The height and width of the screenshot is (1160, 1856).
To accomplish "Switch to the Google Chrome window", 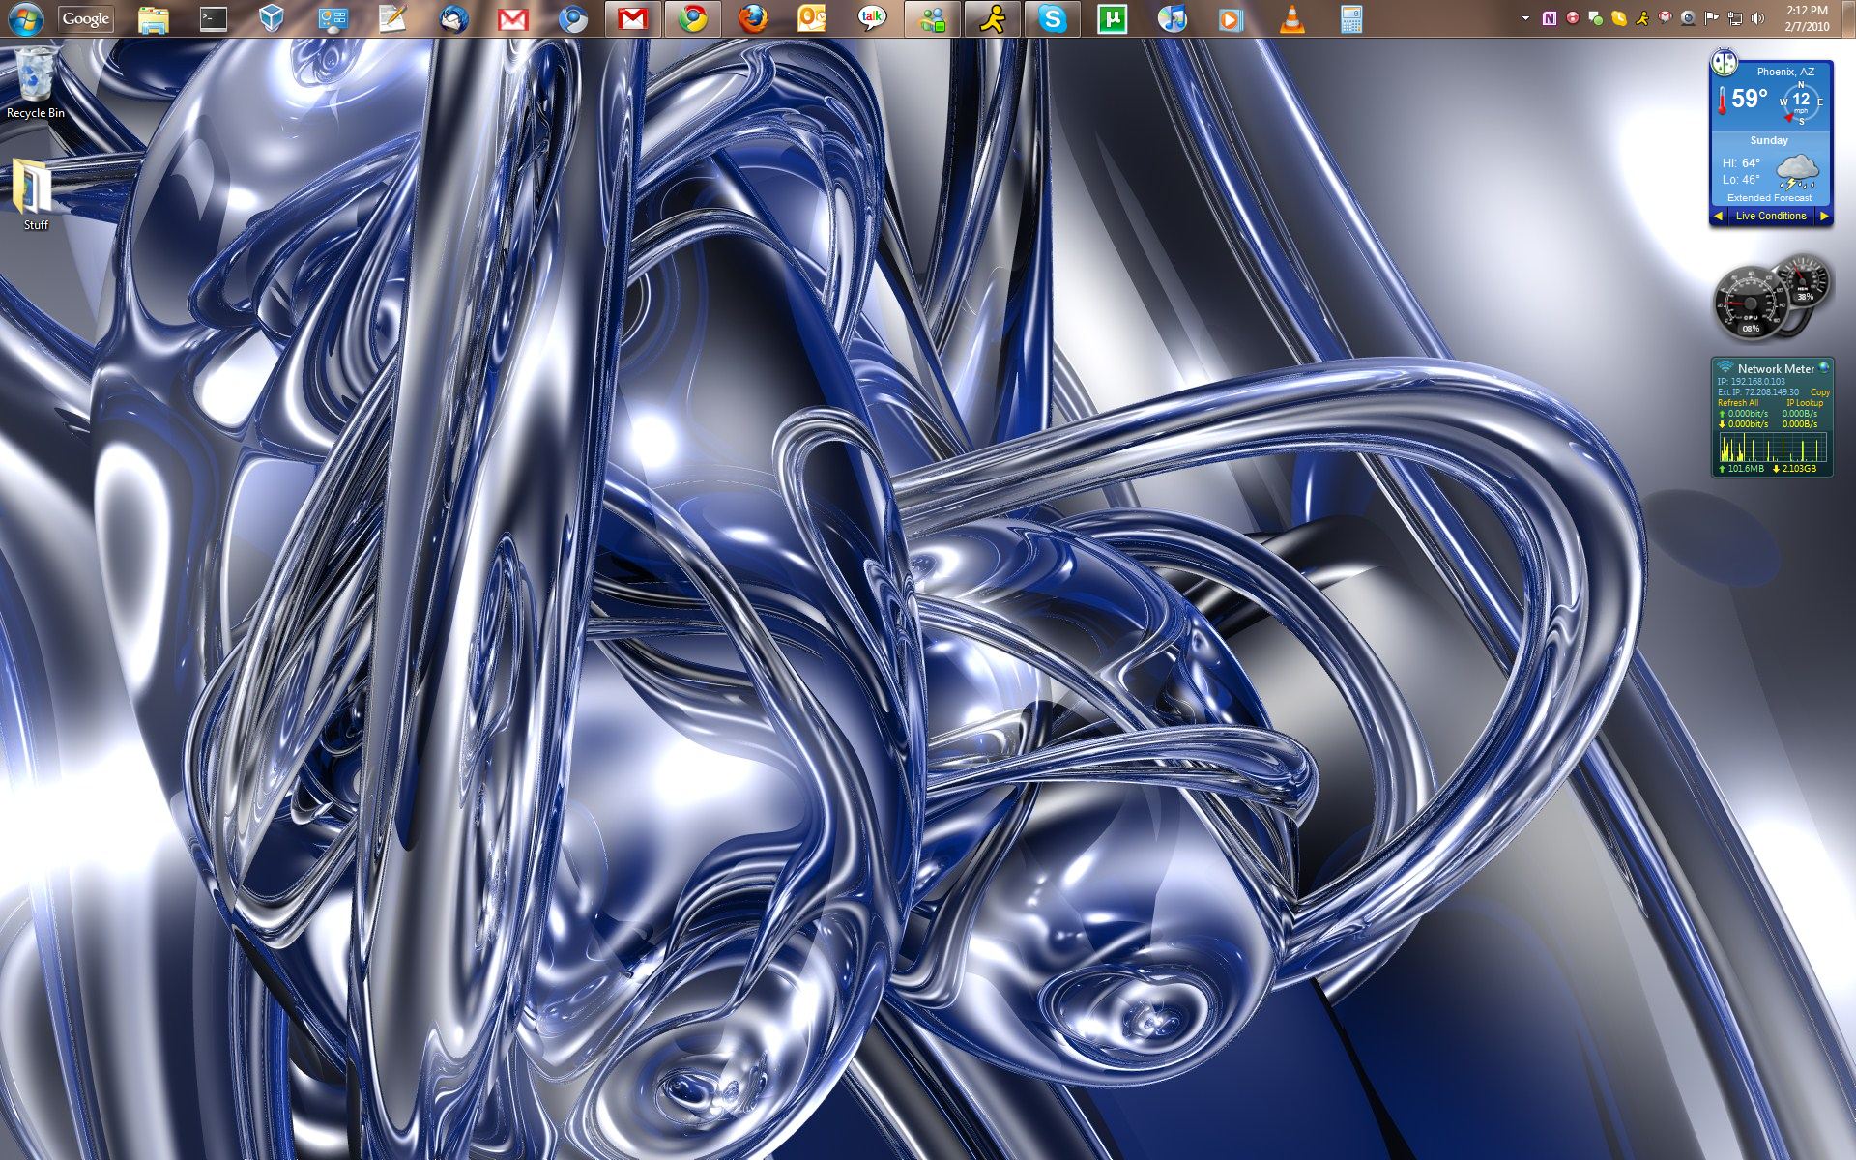I will 692,19.
